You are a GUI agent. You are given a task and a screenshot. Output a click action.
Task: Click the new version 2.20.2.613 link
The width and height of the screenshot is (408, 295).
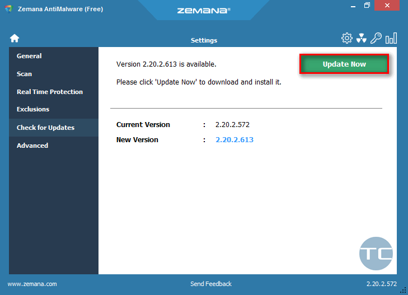(235, 140)
